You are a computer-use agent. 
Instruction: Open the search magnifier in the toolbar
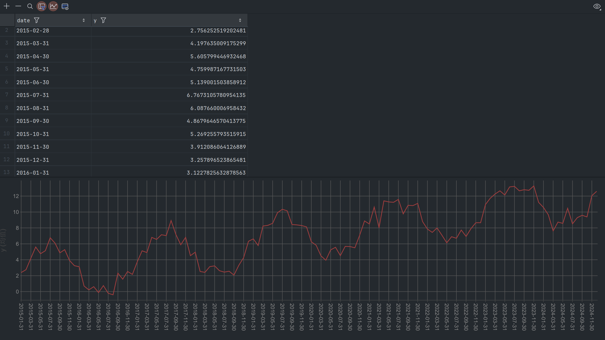(x=30, y=6)
